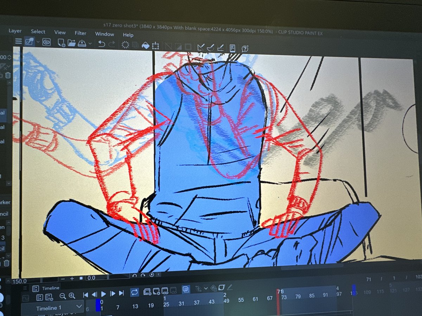Image resolution: width=422 pixels, height=316 pixels.
Task: Create a new canvas file
Action: (x=61, y=43)
